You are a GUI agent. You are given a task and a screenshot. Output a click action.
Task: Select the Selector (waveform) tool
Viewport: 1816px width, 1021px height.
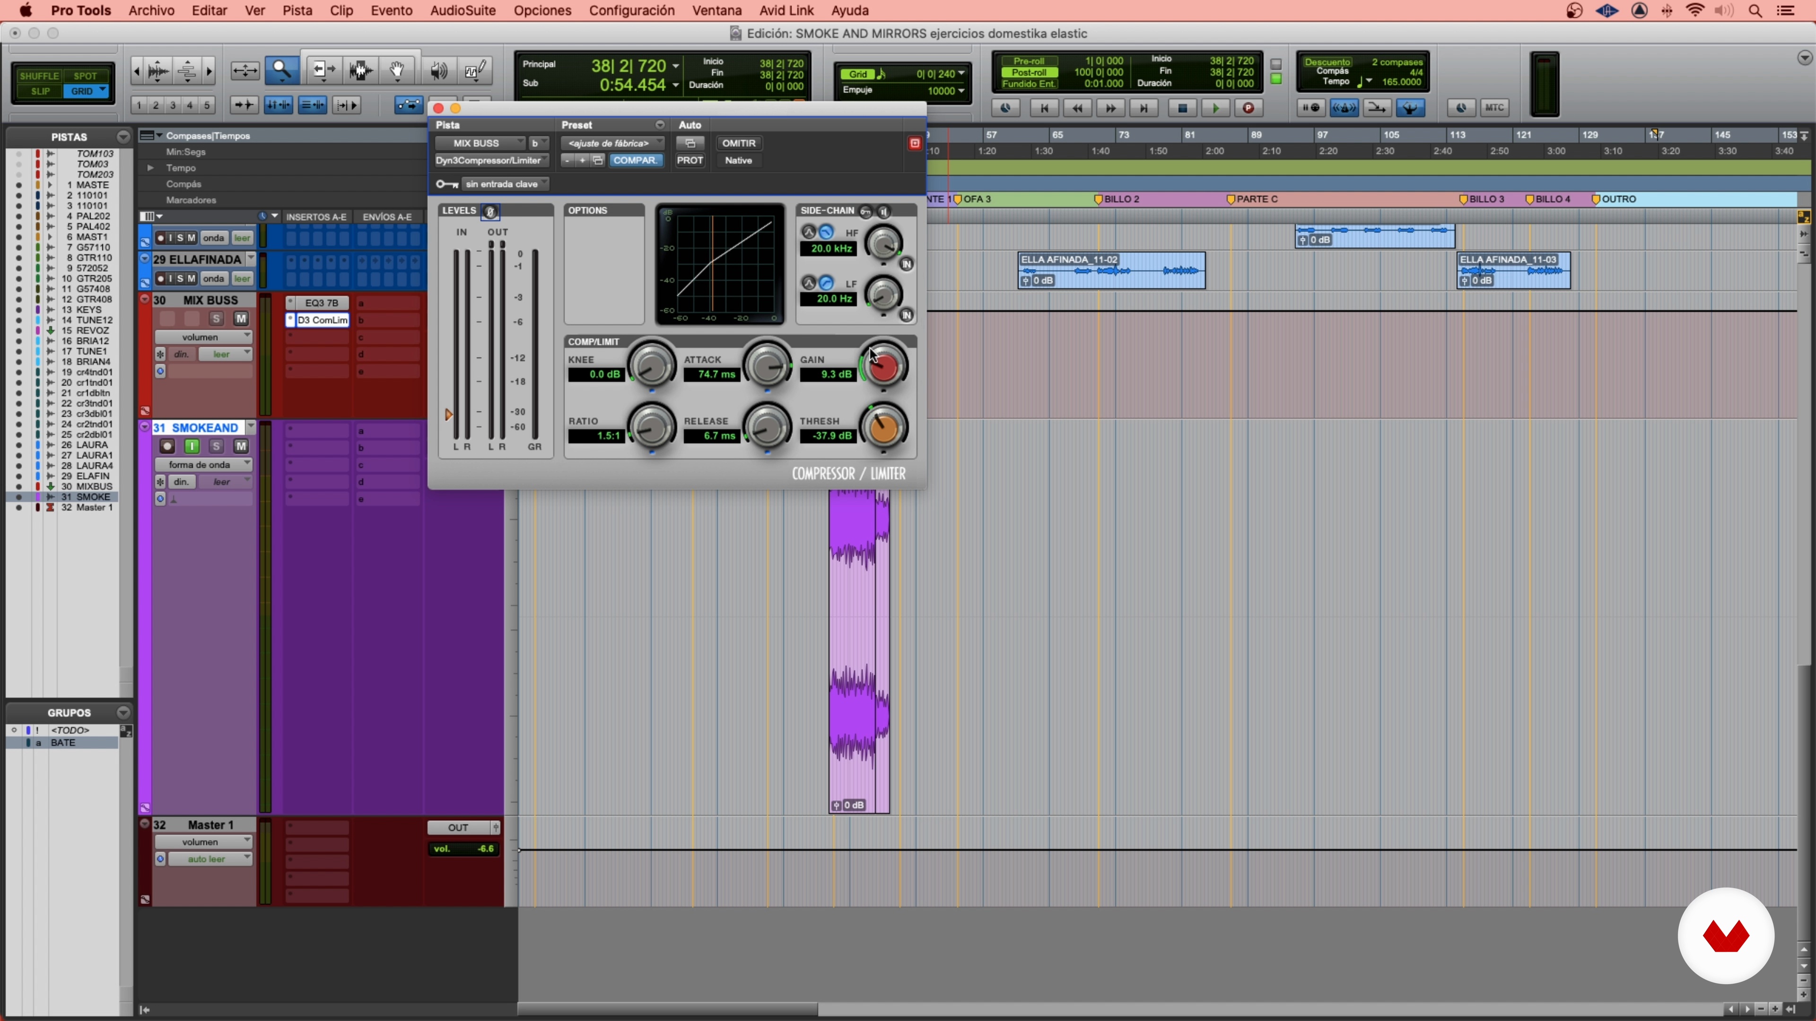(361, 70)
